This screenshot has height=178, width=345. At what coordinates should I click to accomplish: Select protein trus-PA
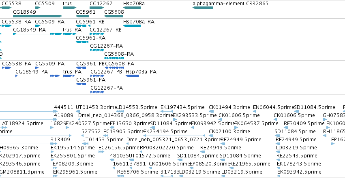tap(69, 76)
